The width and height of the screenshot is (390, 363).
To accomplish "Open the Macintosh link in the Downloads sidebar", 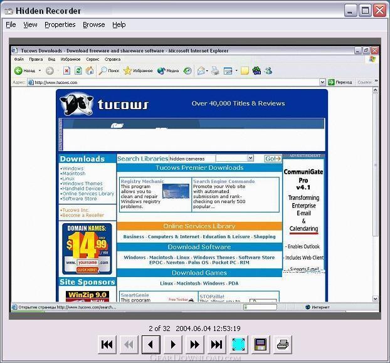I will 73,173.
